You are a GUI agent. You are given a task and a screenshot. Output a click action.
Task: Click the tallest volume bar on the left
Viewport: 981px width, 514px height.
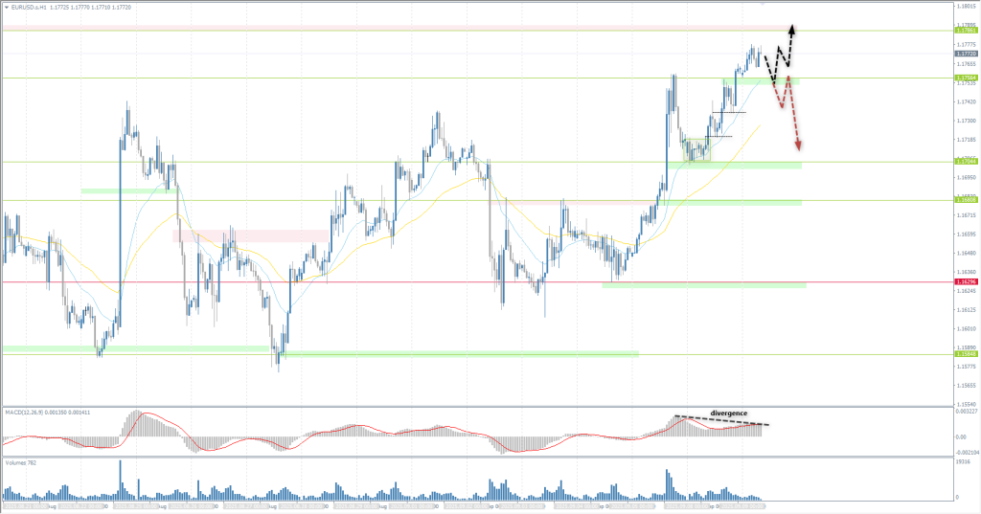pyautogui.click(x=121, y=479)
